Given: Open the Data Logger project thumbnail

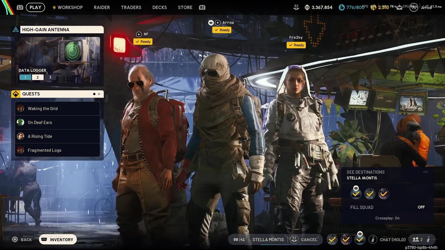Looking at the screenshot, I should pos(58,60).
